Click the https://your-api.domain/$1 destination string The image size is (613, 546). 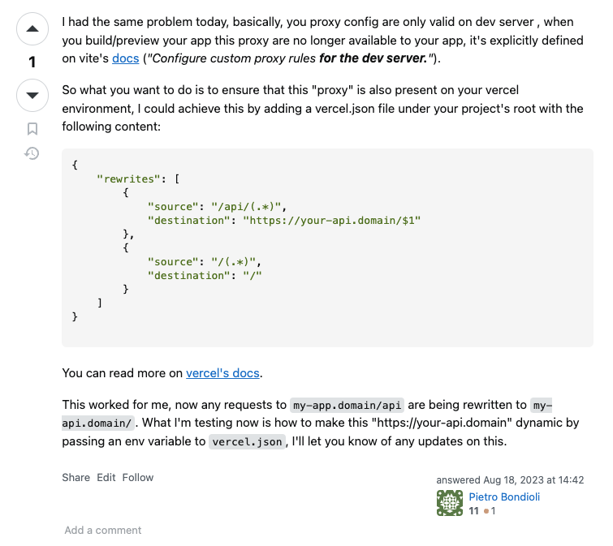click(331, 221)
